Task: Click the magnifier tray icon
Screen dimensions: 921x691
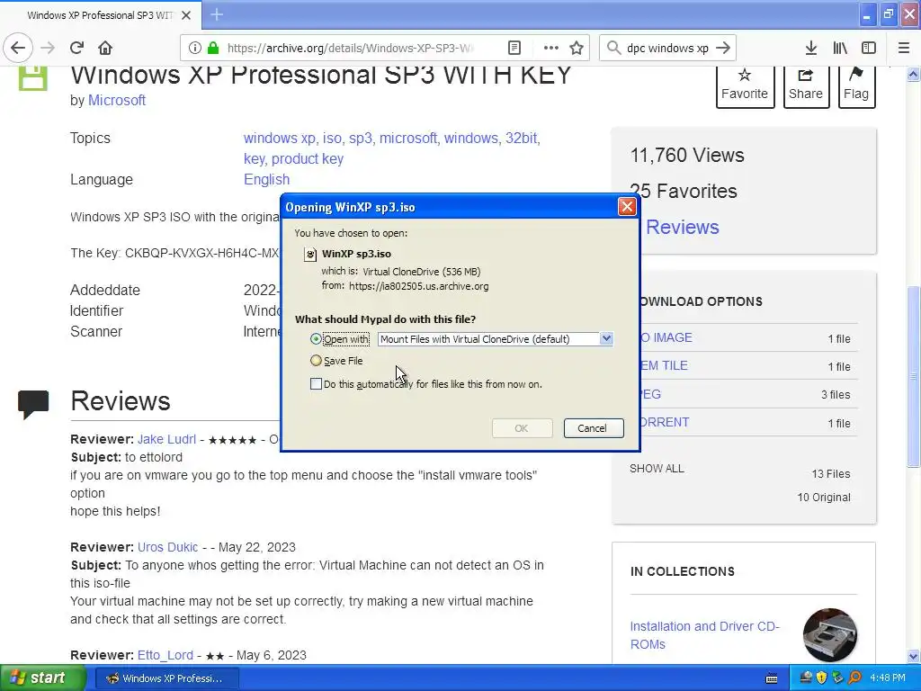Action: click(x=854, y=678)
